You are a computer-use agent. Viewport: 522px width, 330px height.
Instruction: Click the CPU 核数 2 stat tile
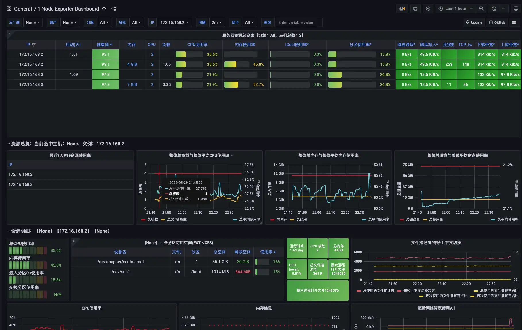(318, 248)
